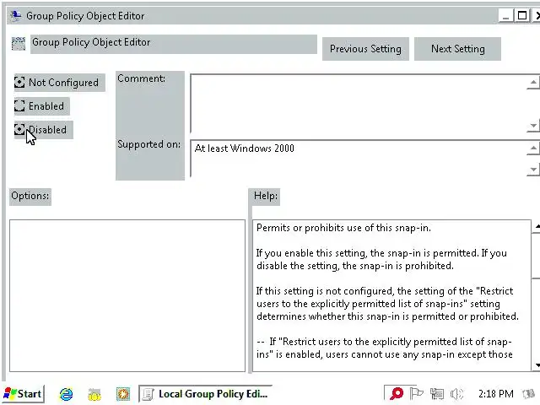Image resolution: width=540 pixels, height=405 pixels.
Task: Click the Help pane scrollbar thumb
Action: coord(536,256)
